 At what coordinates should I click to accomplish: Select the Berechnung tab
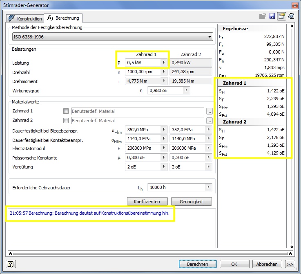pos(63,18)
